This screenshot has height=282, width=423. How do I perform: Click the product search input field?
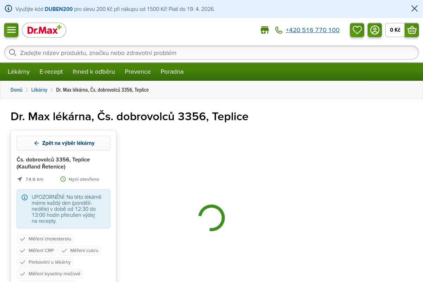(211, 53)
